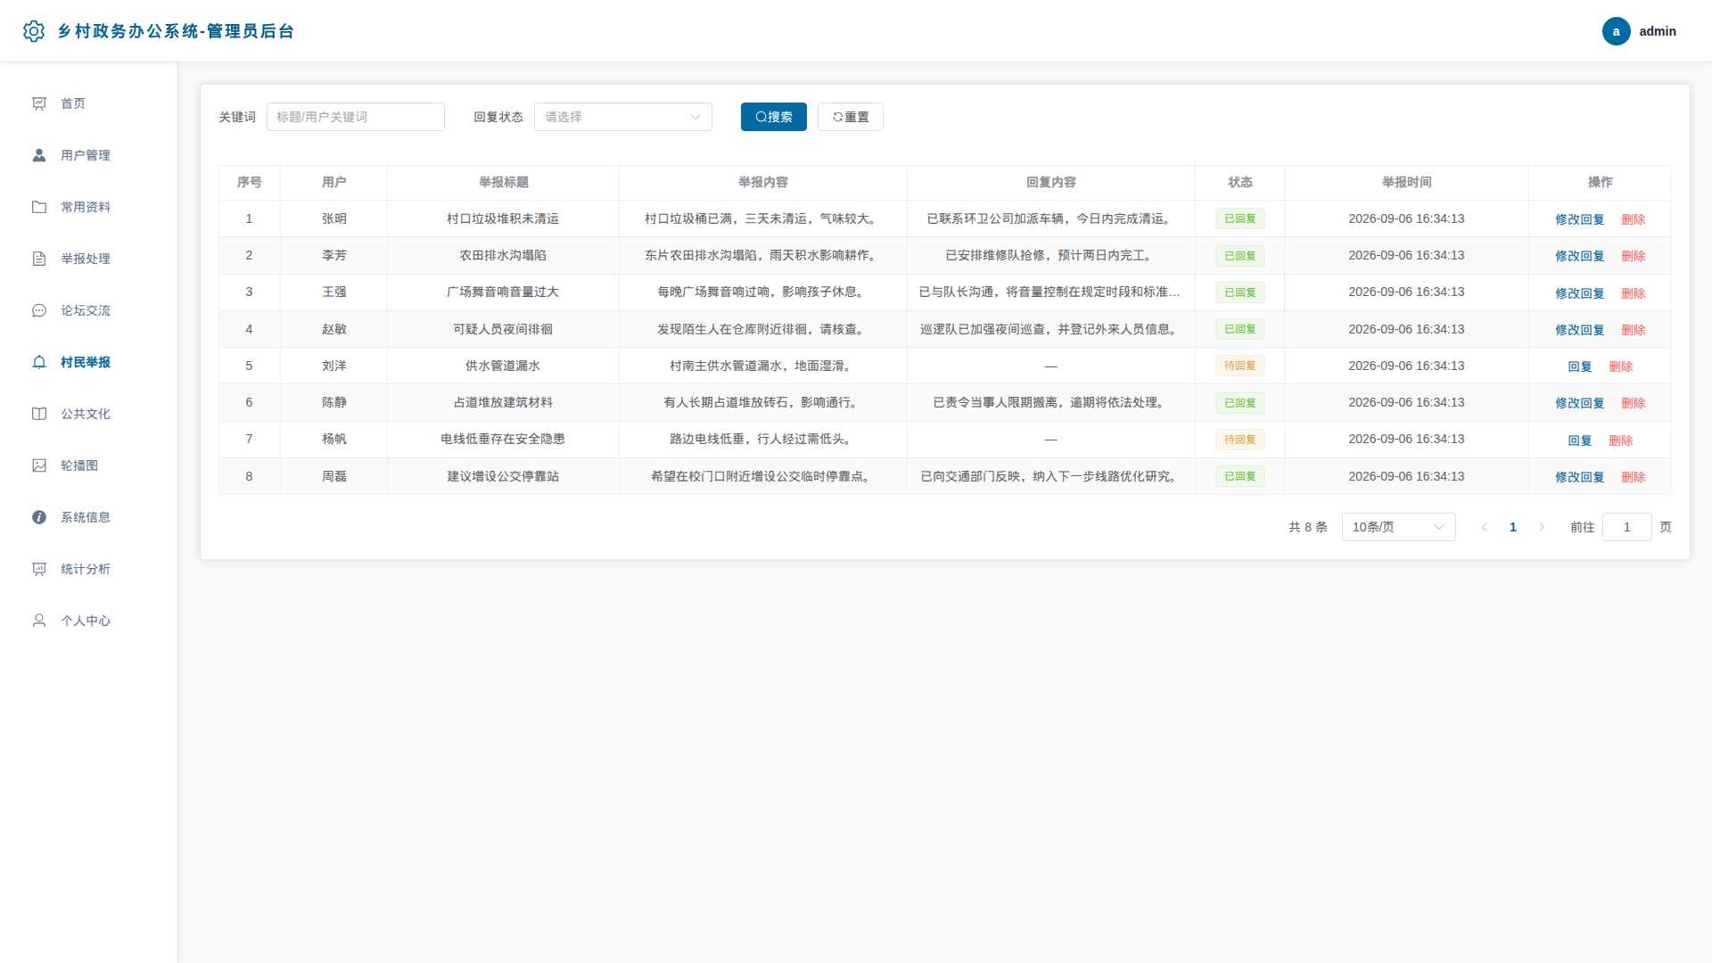Click the 已回复 tag in 张明's row
1712x963 pixels.
[x=1239, y=218]
